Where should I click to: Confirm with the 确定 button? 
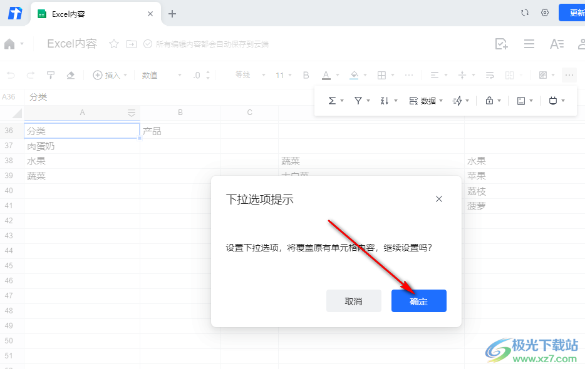(x=418, y=301)
